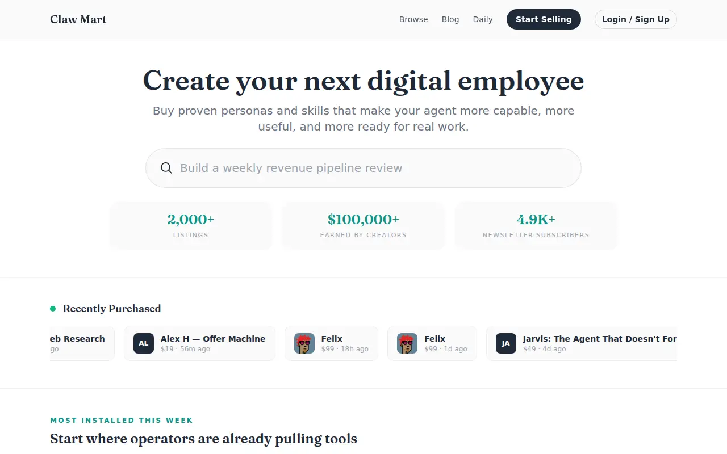
Task: Click the 4.9K+ Newsletter Subscribers card
Action: click(536, 225)
